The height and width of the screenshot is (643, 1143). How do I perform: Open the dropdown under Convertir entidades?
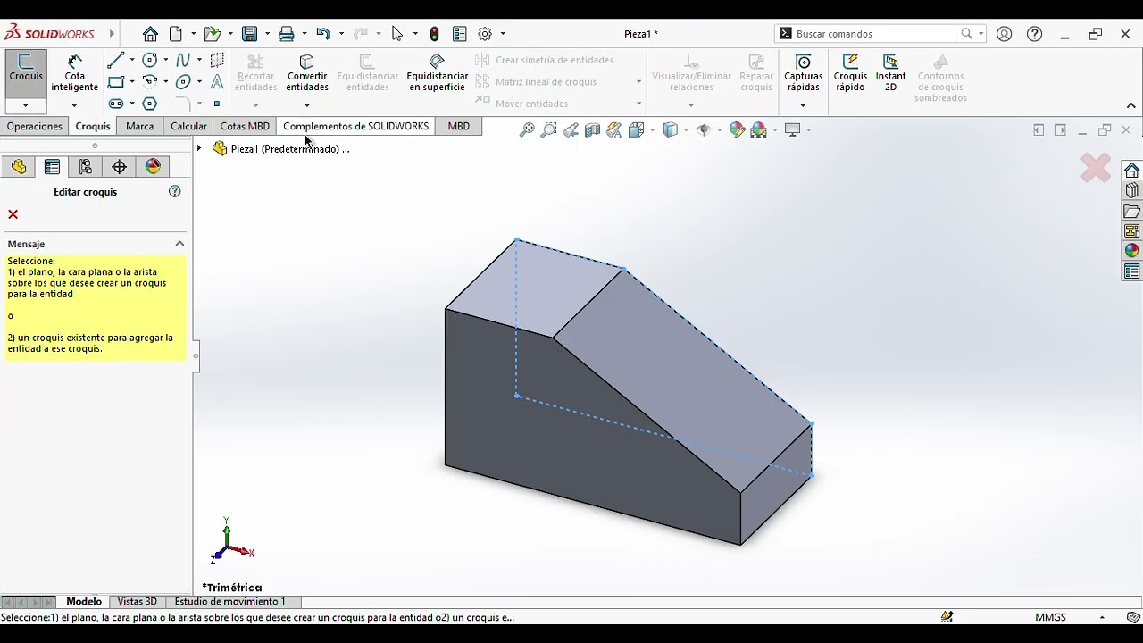(x=306, y=105)
